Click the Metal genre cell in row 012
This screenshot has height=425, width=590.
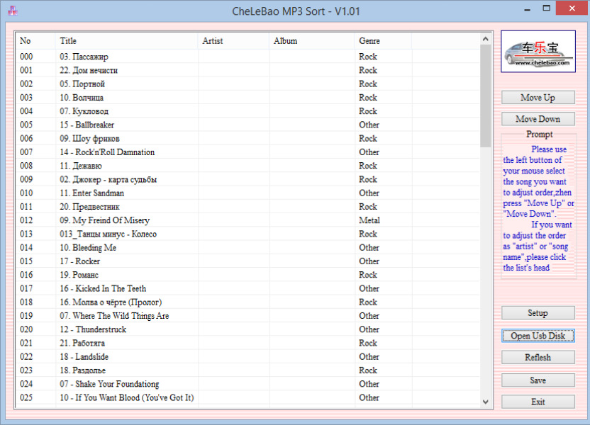point(369,220)
